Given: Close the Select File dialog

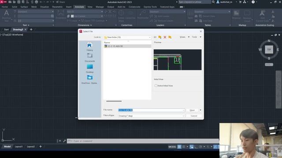Looking at the screenshot, I should (201, 31).
